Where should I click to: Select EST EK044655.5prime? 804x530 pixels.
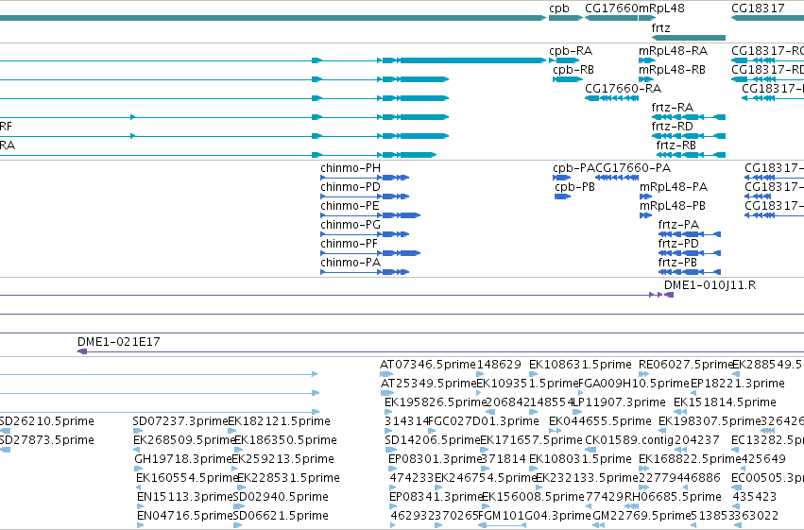click(x=556, y=431)
